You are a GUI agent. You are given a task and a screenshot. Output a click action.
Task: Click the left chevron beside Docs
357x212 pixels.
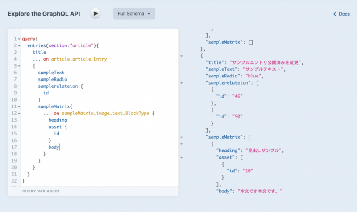[335, 14]
